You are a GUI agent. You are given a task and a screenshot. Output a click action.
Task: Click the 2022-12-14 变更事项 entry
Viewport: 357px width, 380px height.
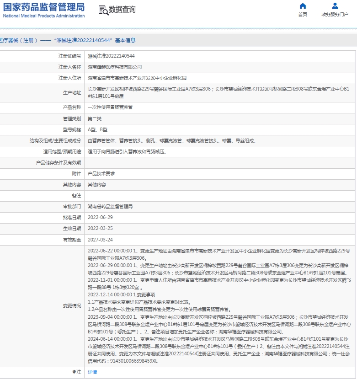click(x=121, y=294)
